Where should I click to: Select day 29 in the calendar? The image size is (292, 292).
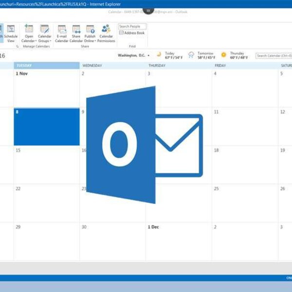pos(47,242)
